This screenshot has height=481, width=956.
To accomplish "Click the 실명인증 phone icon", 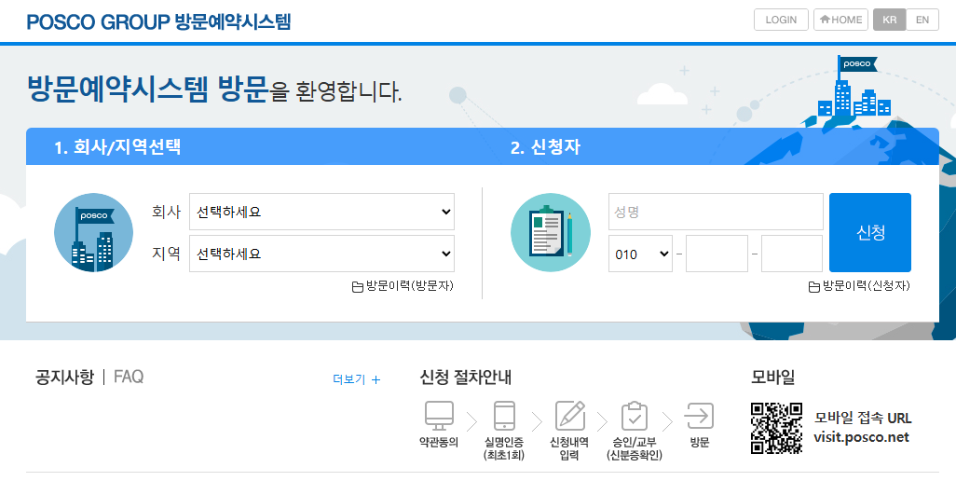I will coord(504,416).
